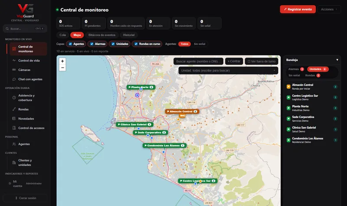This screenshot has width=347, height=206.
Task: Open PI pendientes counter card
Action: coord(94,23)
